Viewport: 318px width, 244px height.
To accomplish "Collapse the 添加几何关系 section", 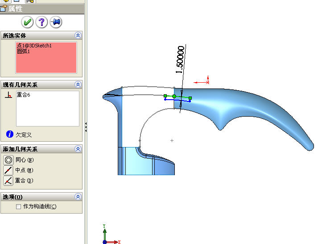I will coord(78,149).
